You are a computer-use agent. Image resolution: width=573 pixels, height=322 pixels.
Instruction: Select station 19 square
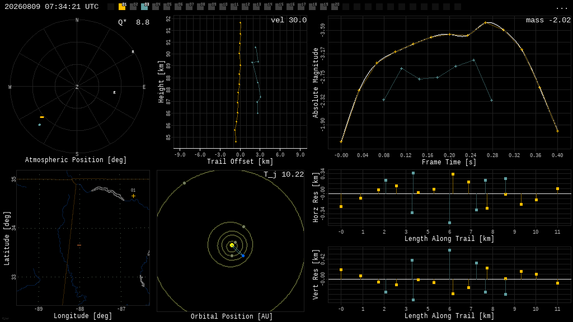point(324,7)
